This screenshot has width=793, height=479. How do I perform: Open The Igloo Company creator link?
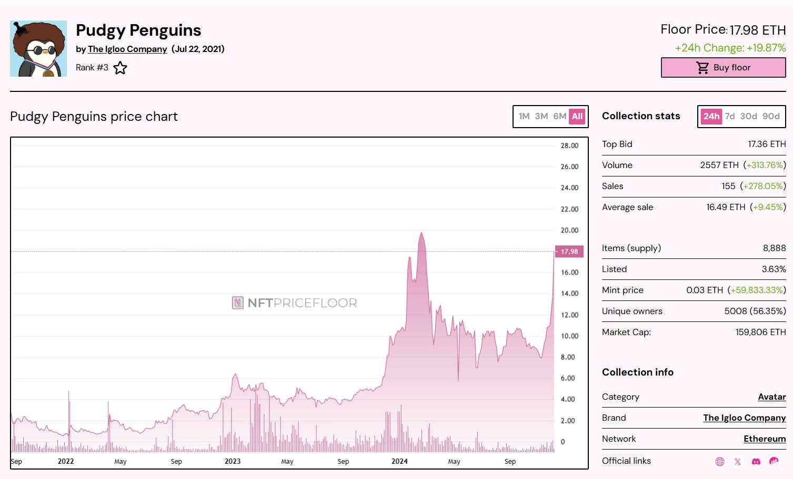coord(127,49)
